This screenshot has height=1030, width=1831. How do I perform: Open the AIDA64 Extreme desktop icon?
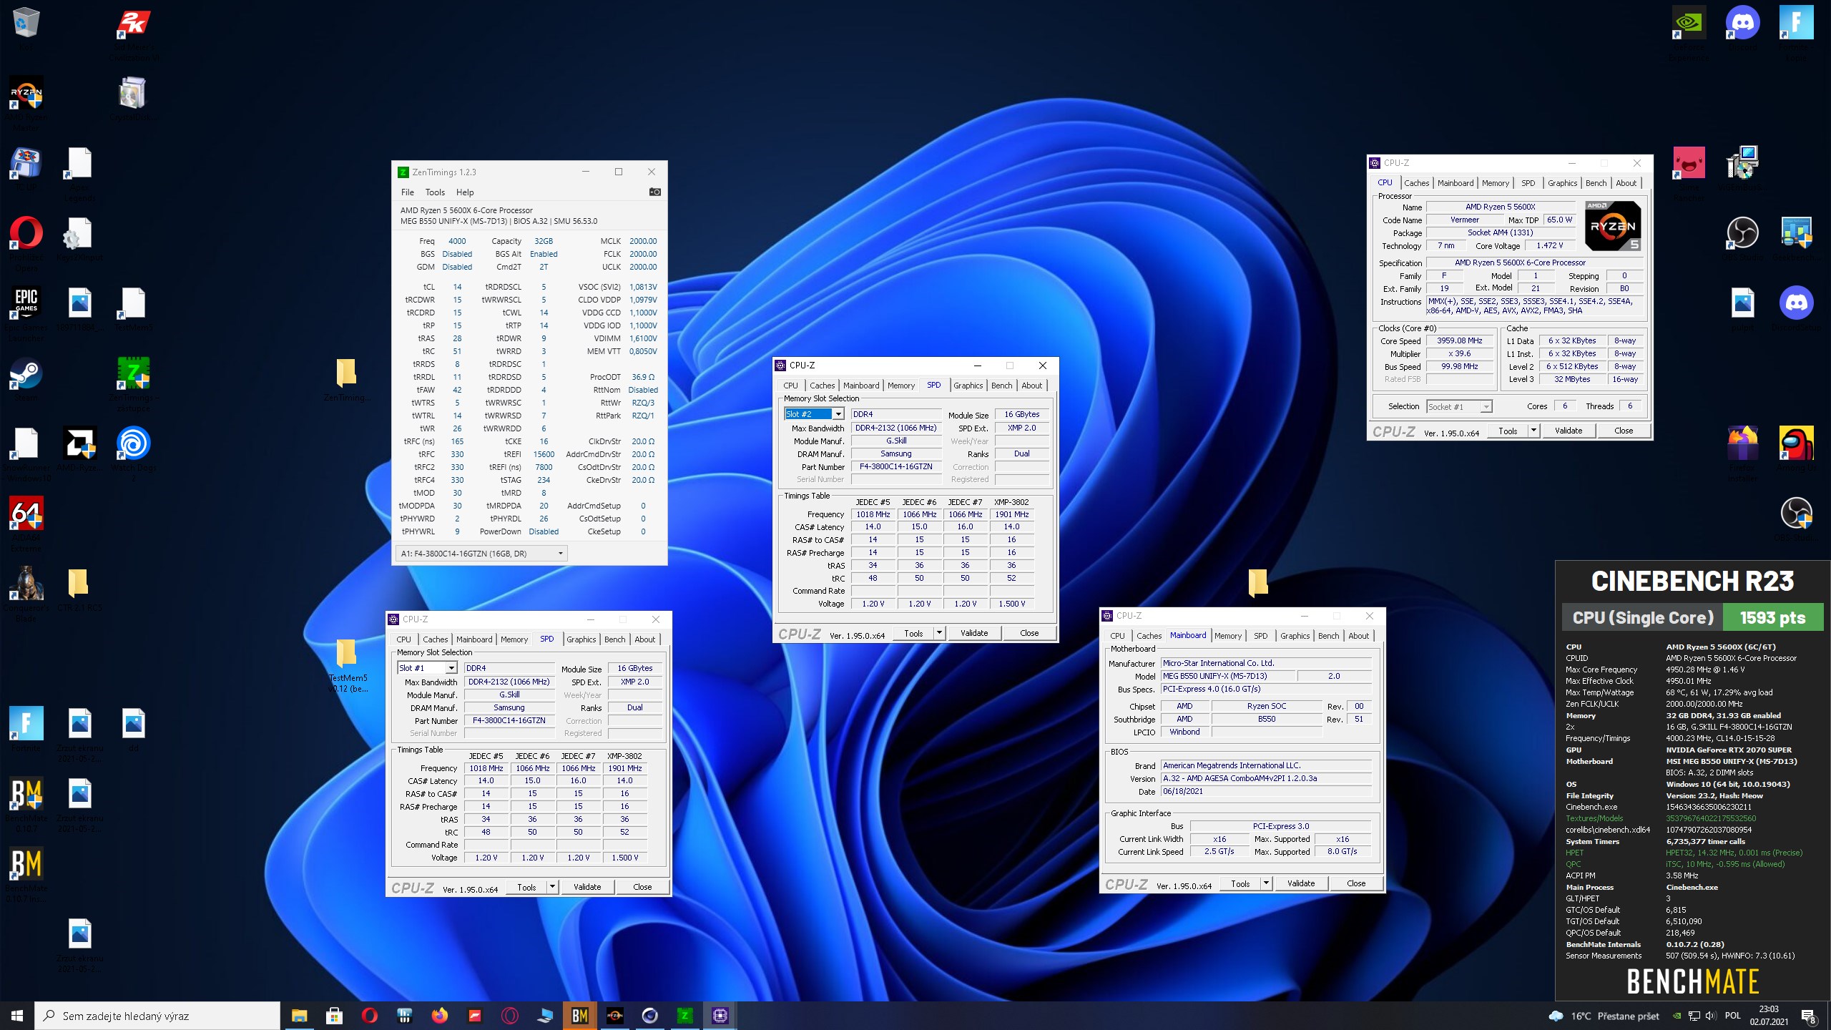(x=26, y=514)
